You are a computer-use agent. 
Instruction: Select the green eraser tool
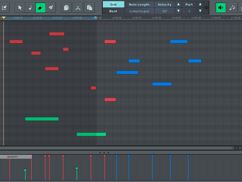pos(40,7)
